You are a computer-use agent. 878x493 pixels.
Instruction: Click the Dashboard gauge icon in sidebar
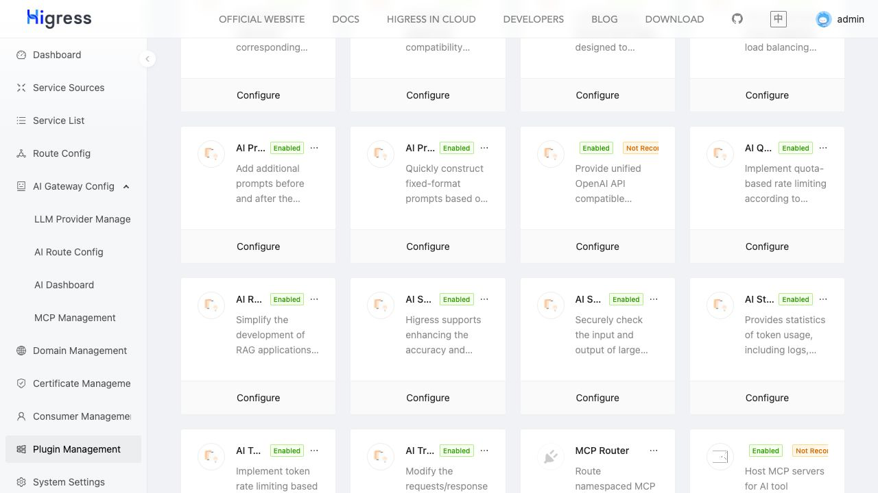click(21, 55)
